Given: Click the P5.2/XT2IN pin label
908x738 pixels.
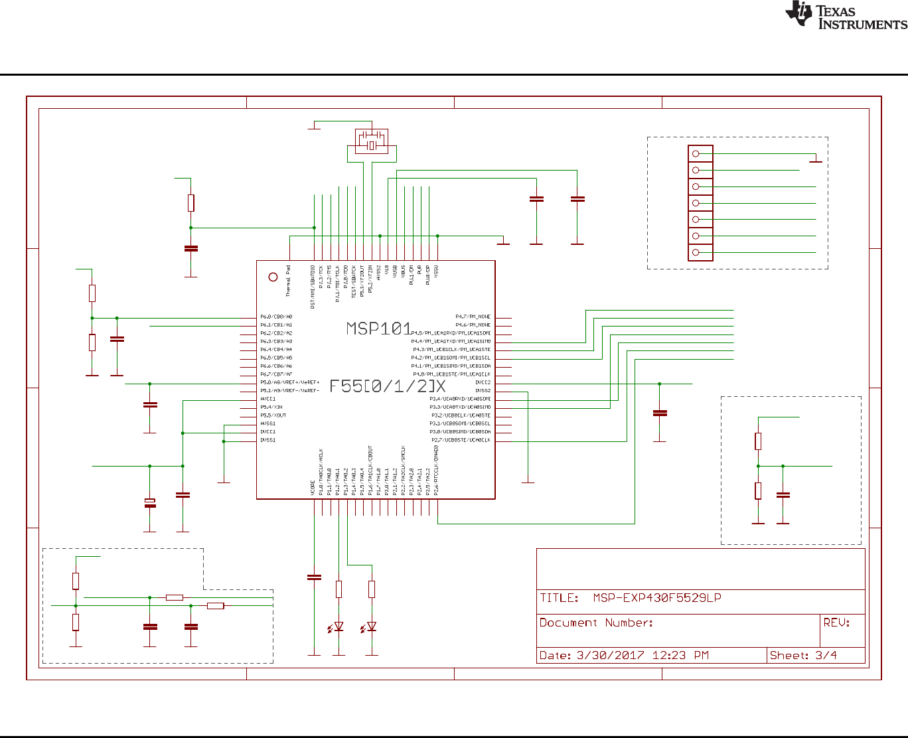Looking at the screenshot, I should [370, 279].
